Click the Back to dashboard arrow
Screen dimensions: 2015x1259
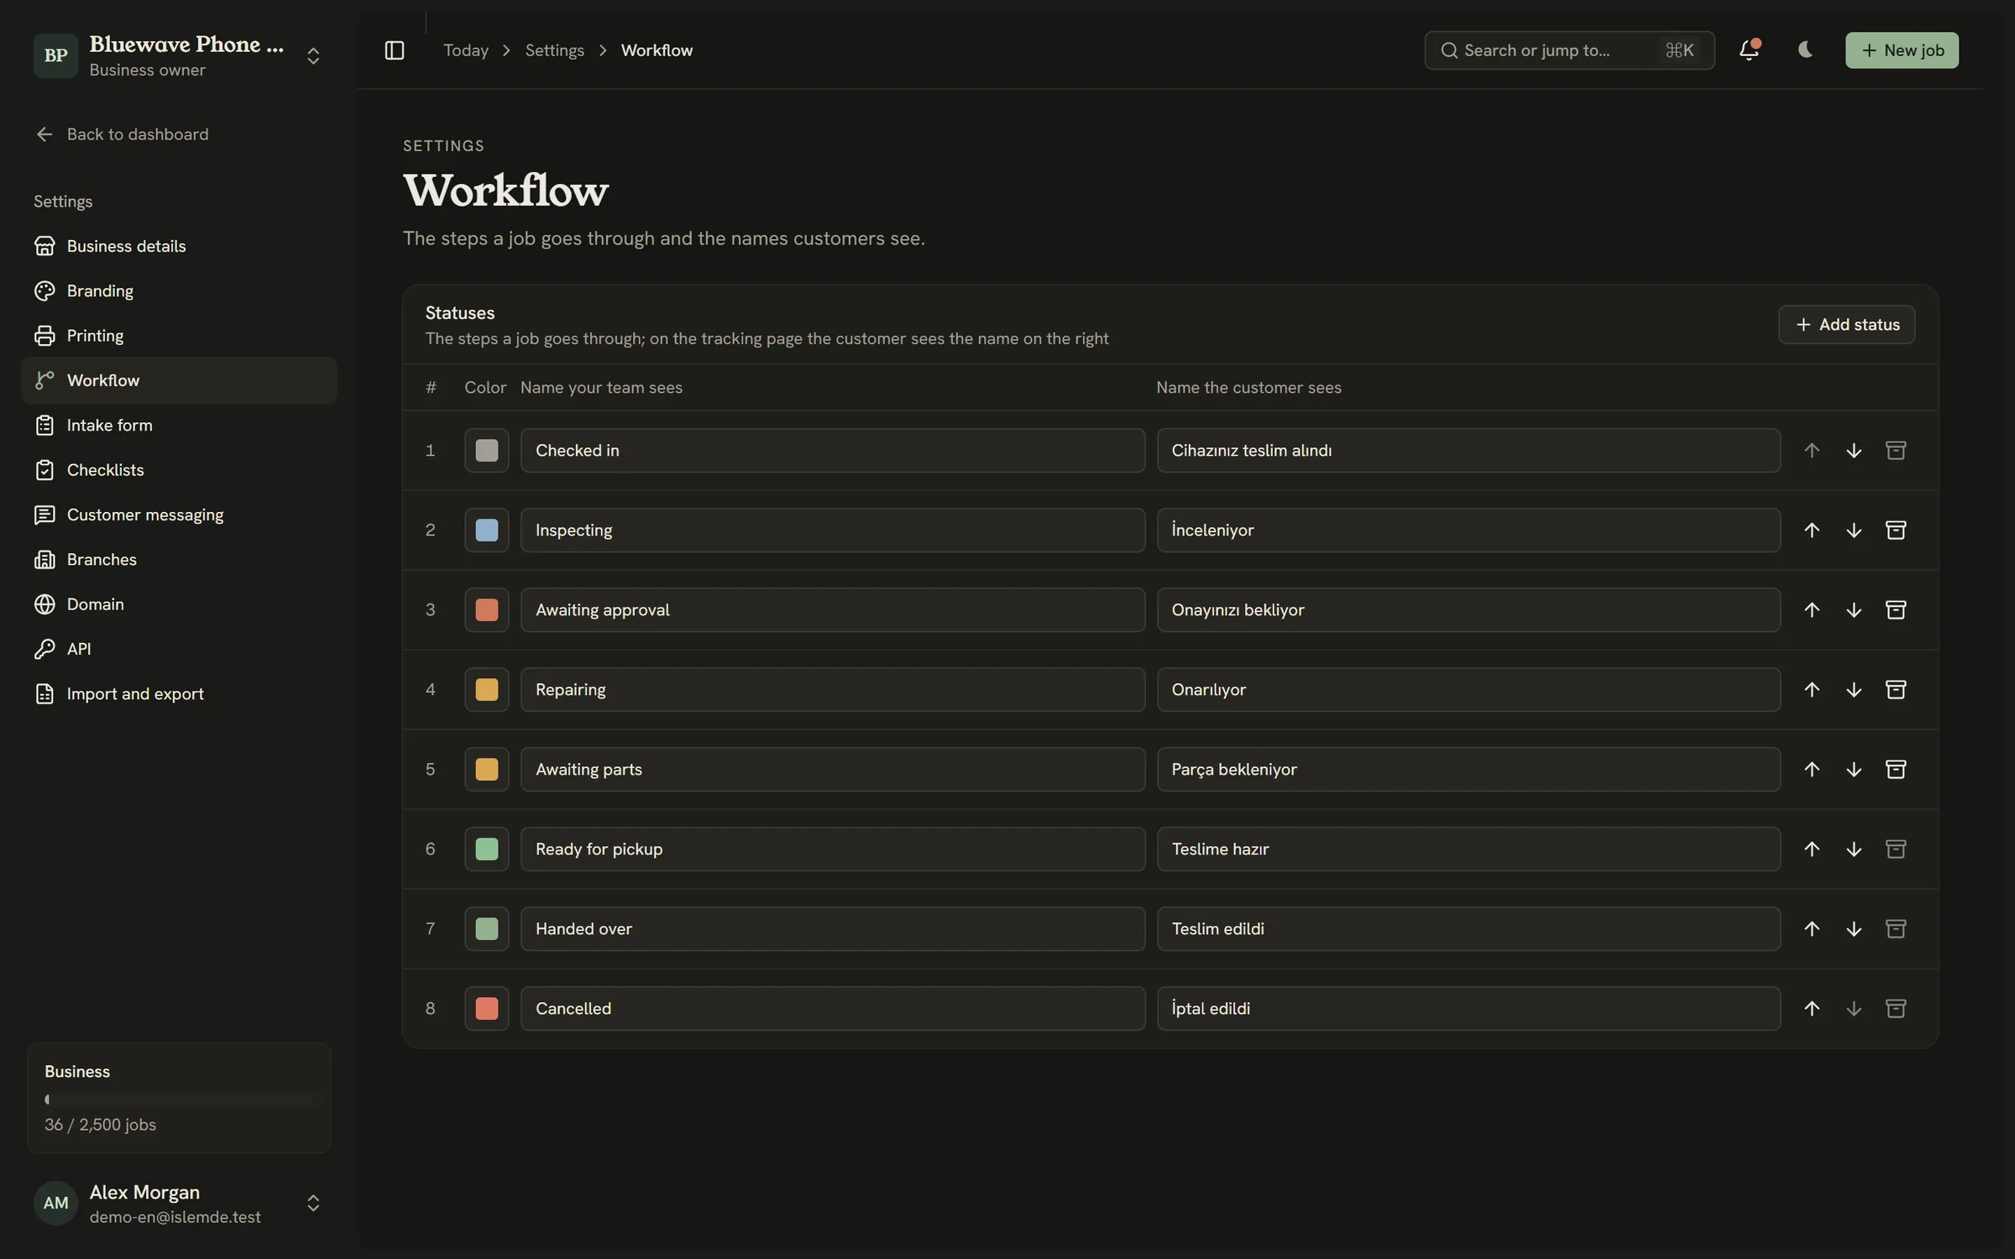coord(44,134)
